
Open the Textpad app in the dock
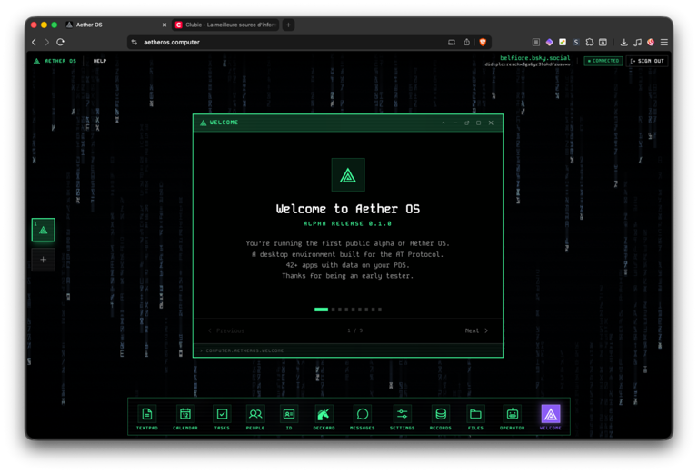point(147,418)
